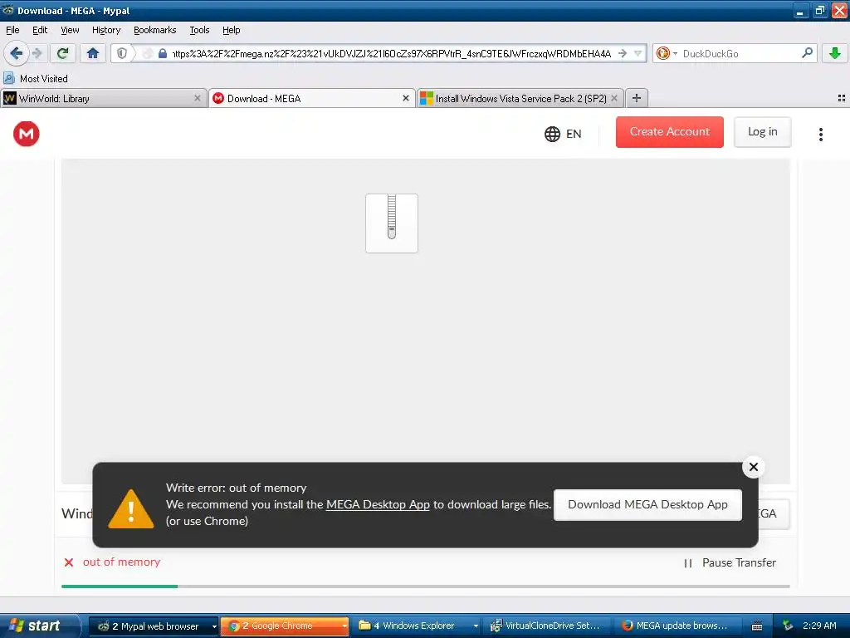Close the WinWorld: Library tab
Screen dimensions: 850x638
pos(198,98)
